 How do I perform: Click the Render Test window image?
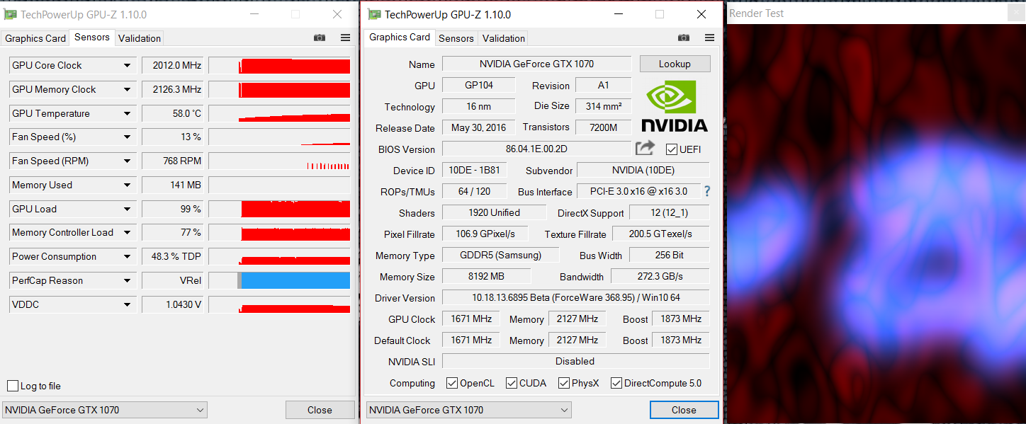click(876, 224)
